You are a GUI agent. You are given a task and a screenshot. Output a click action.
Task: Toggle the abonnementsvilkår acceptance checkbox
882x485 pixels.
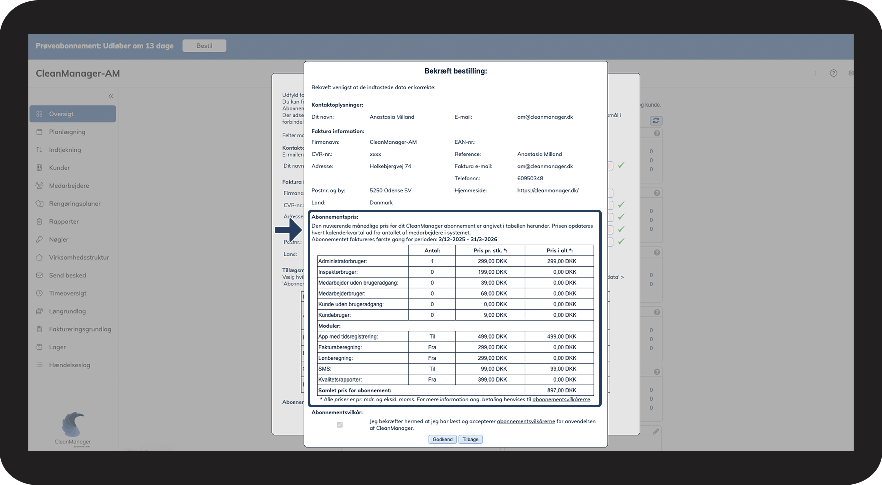340,425
